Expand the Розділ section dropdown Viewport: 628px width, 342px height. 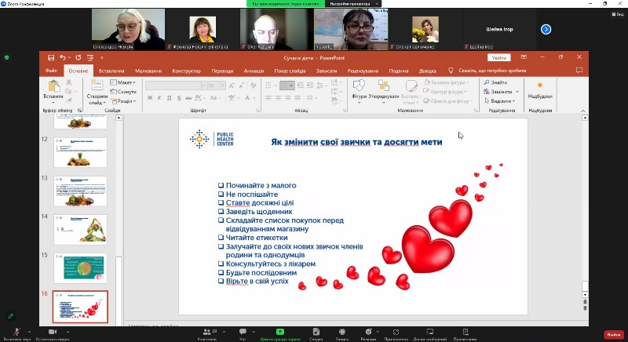point(123,100)
